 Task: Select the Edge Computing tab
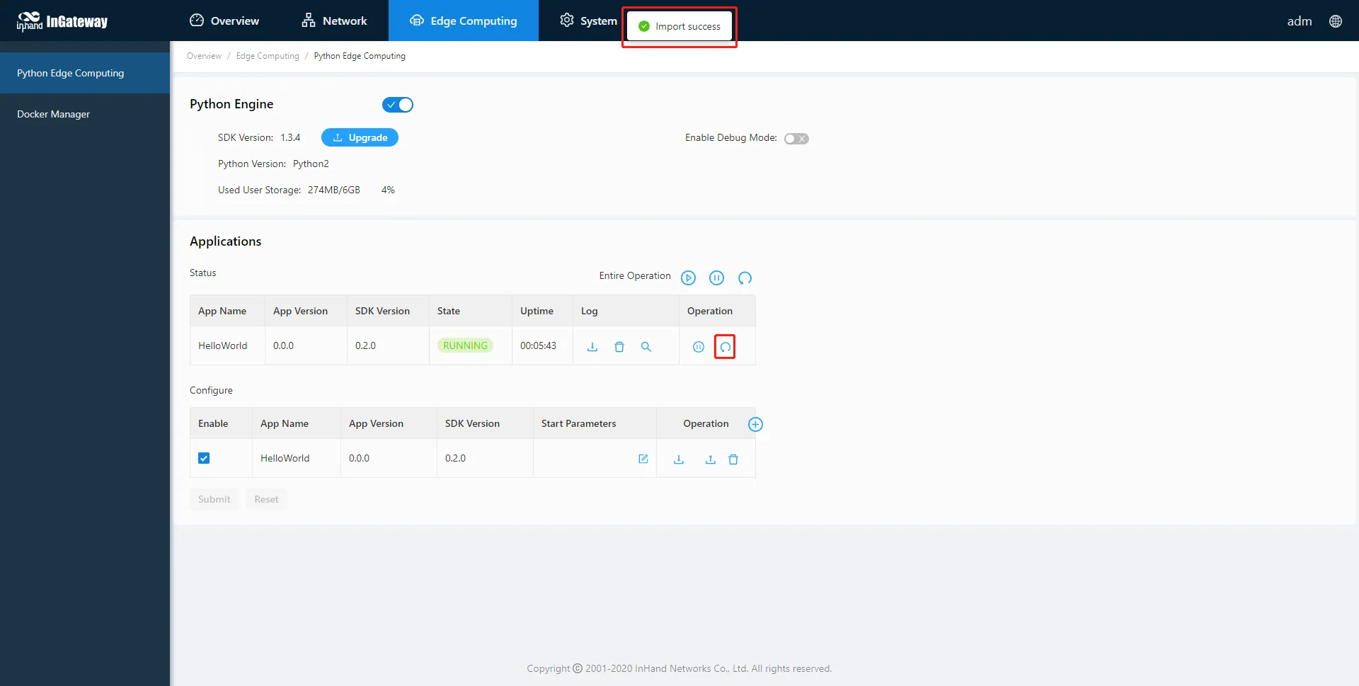(x=464, y=21)
